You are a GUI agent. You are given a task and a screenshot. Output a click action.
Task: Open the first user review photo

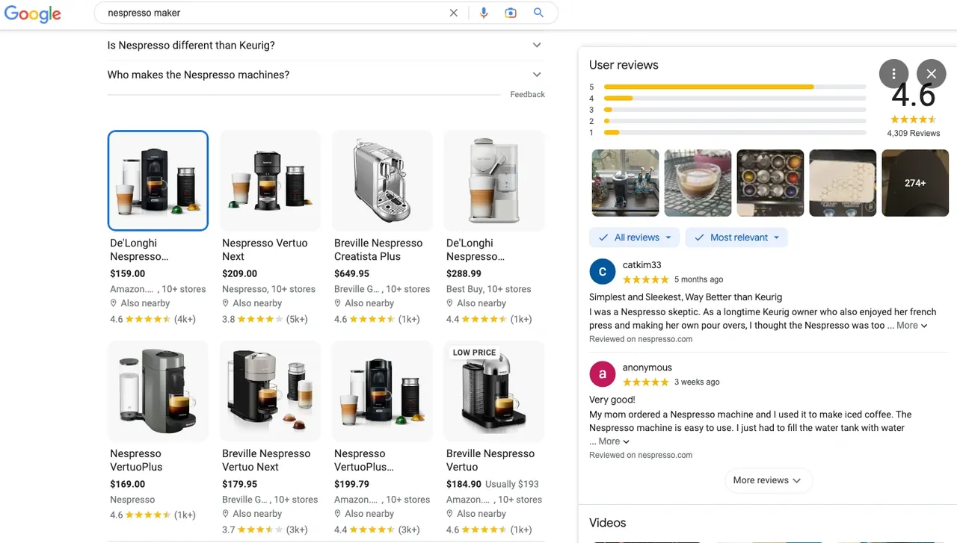(x=626, y=183)
